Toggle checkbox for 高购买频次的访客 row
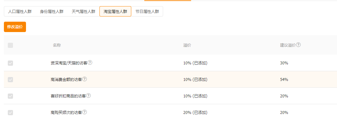 tap(10, 113)
